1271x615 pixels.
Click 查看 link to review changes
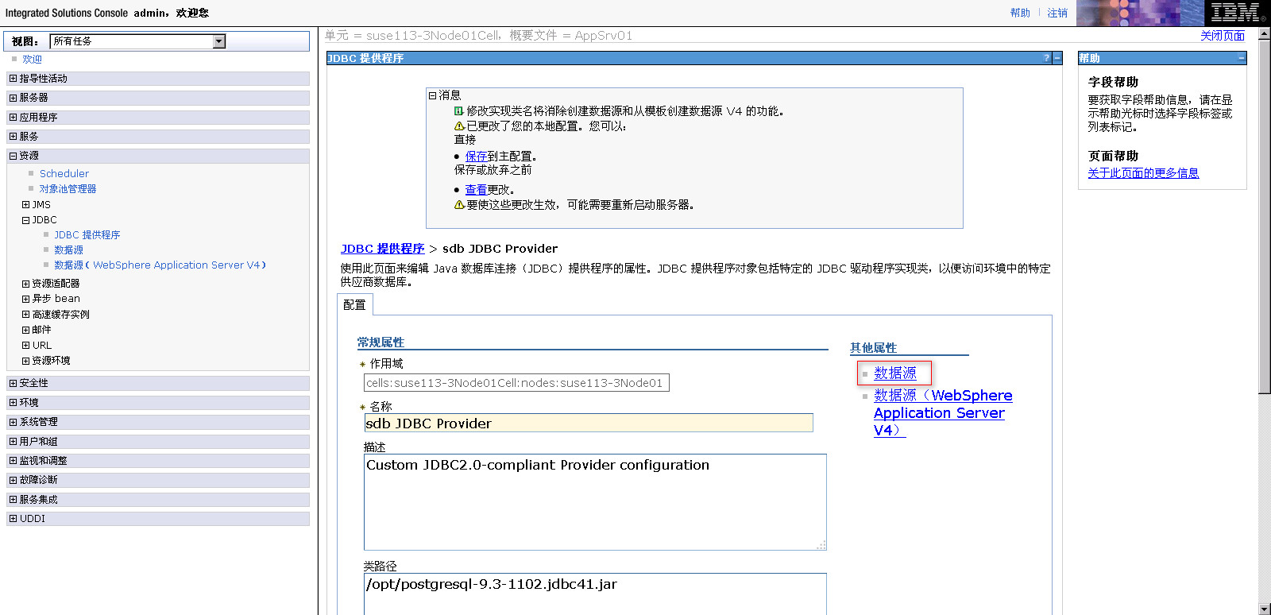pyautogui.click(x=476, y=190)
